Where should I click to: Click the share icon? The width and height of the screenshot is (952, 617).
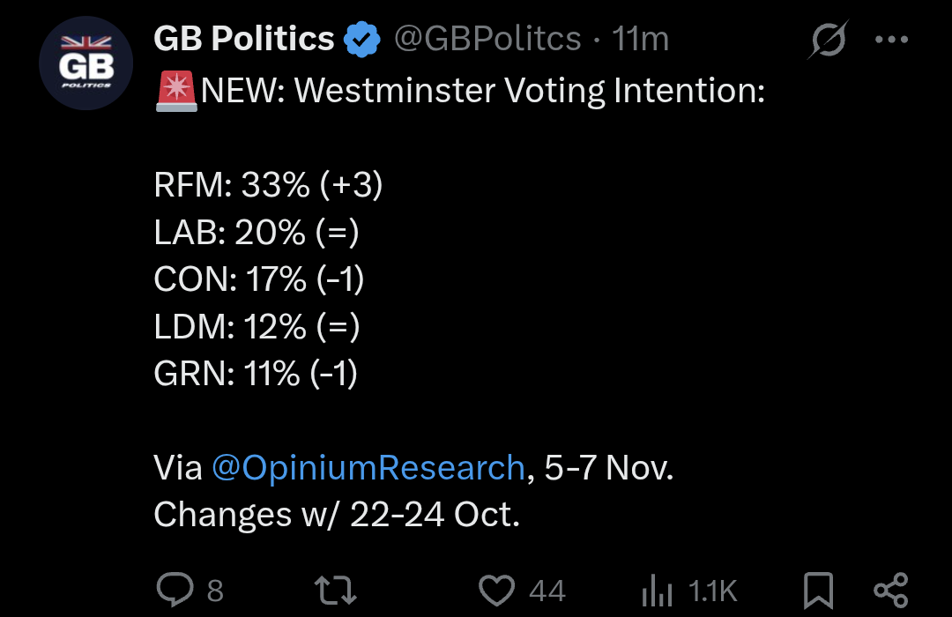pyautogui.click(x=889, y=589)
